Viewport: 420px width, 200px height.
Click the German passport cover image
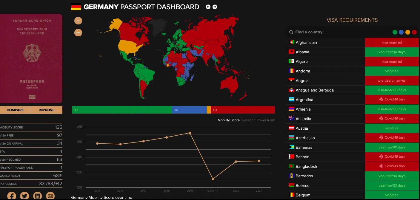coord(31,58)
